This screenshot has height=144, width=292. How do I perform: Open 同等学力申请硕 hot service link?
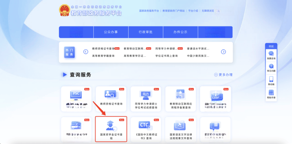(167, 49)
